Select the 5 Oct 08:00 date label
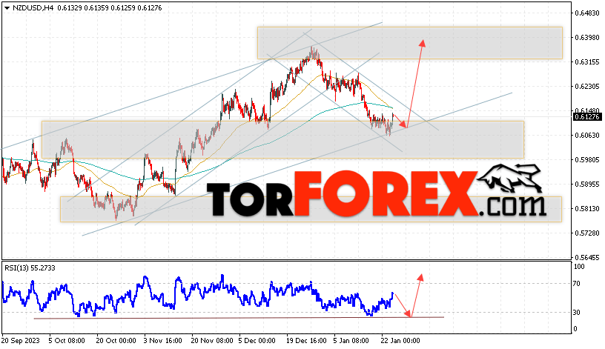605x349 pixels. click(67, 341)
